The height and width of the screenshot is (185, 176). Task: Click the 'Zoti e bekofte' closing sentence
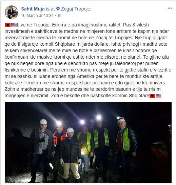pos(100,96)
